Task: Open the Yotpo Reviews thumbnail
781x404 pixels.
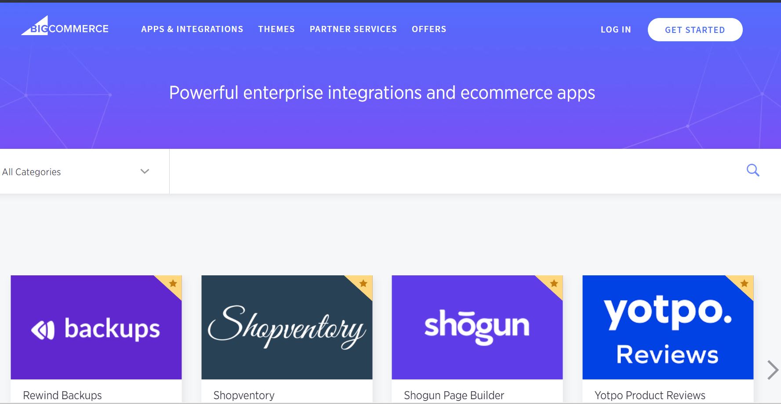Action: (x=668, y=327)
